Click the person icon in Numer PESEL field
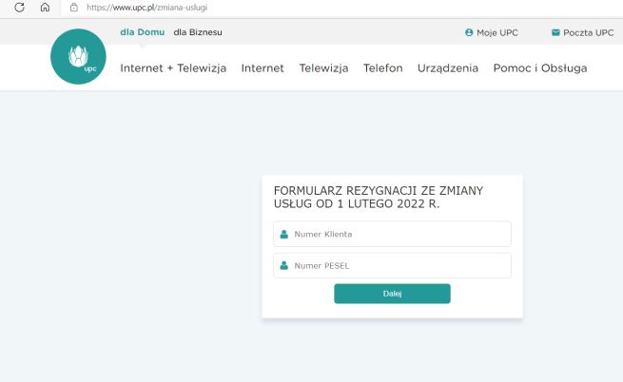The height and width of the screenshot is (382, 623). point(283,266)
